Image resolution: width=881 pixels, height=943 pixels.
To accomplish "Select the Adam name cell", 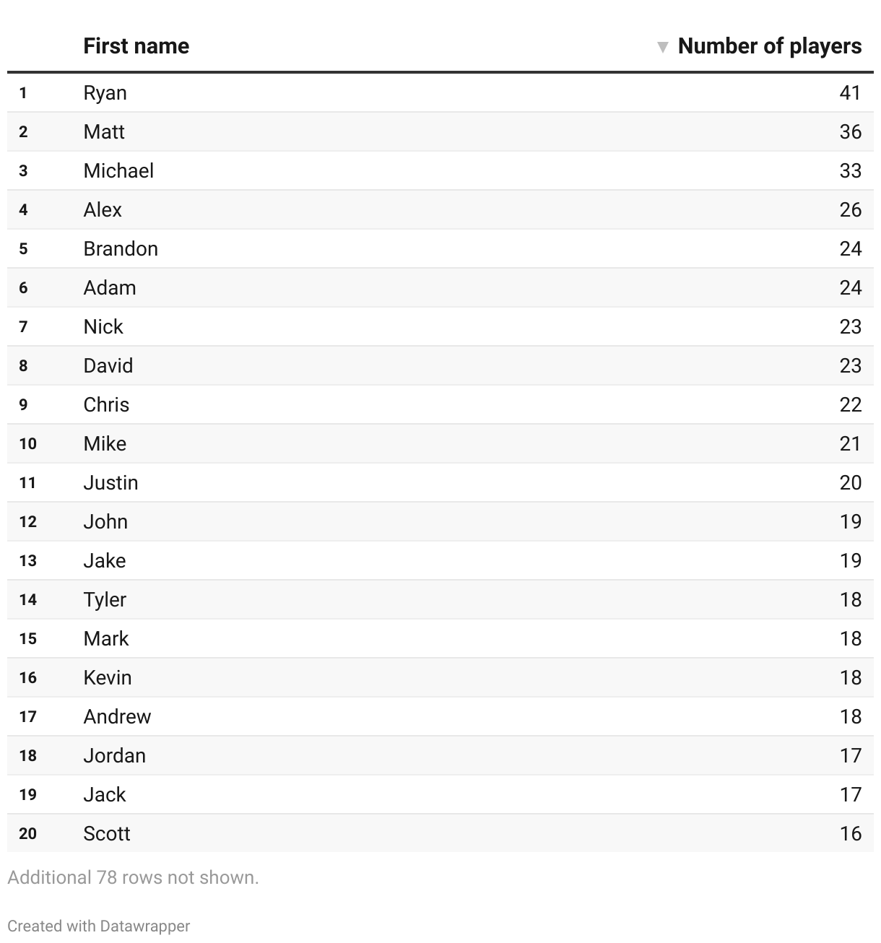I will point(110,288).
